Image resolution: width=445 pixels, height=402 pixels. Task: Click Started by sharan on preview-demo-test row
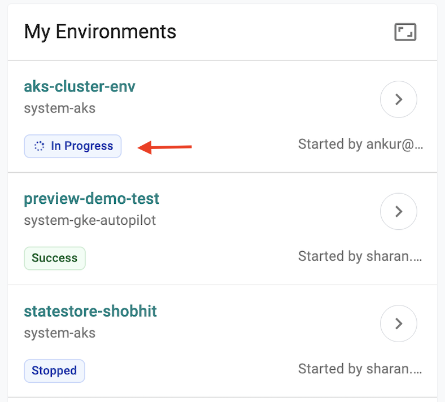click(x=360, y=256)
